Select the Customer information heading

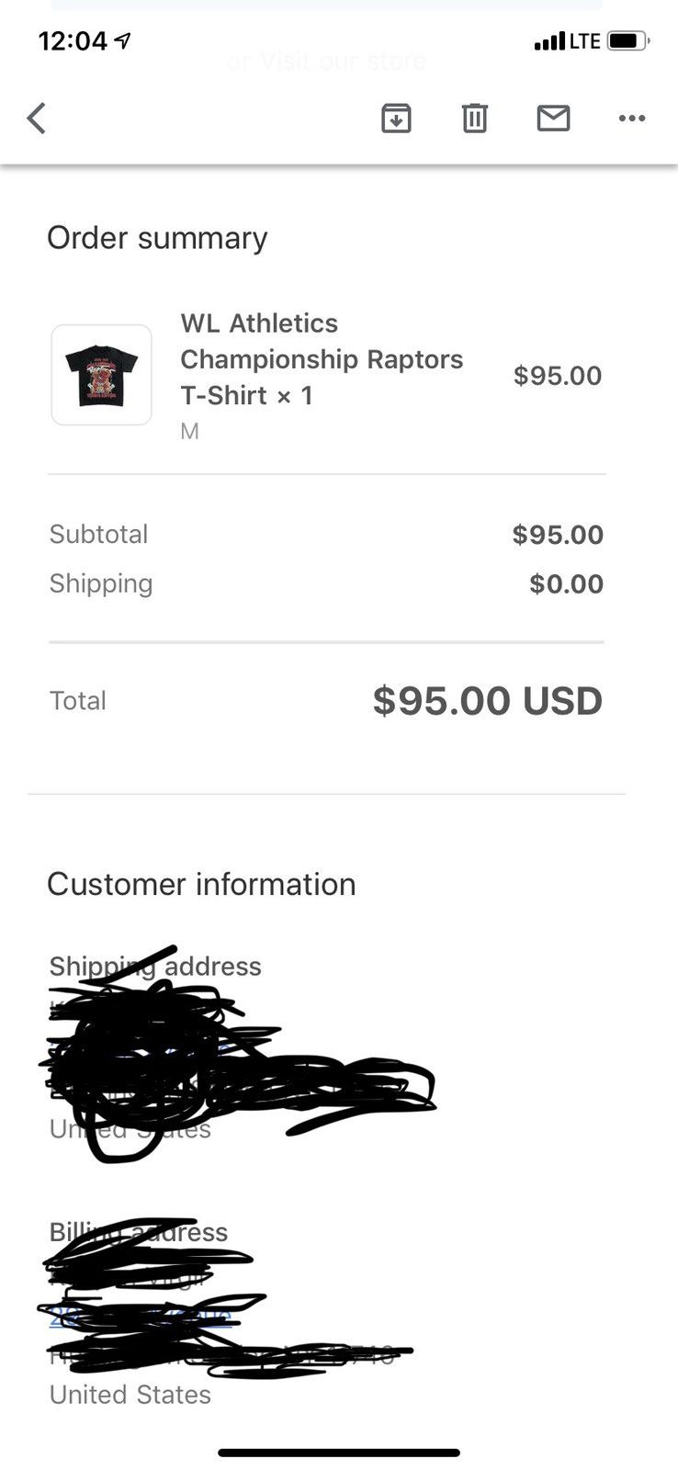pyautogui.click(x=201, y=884)
